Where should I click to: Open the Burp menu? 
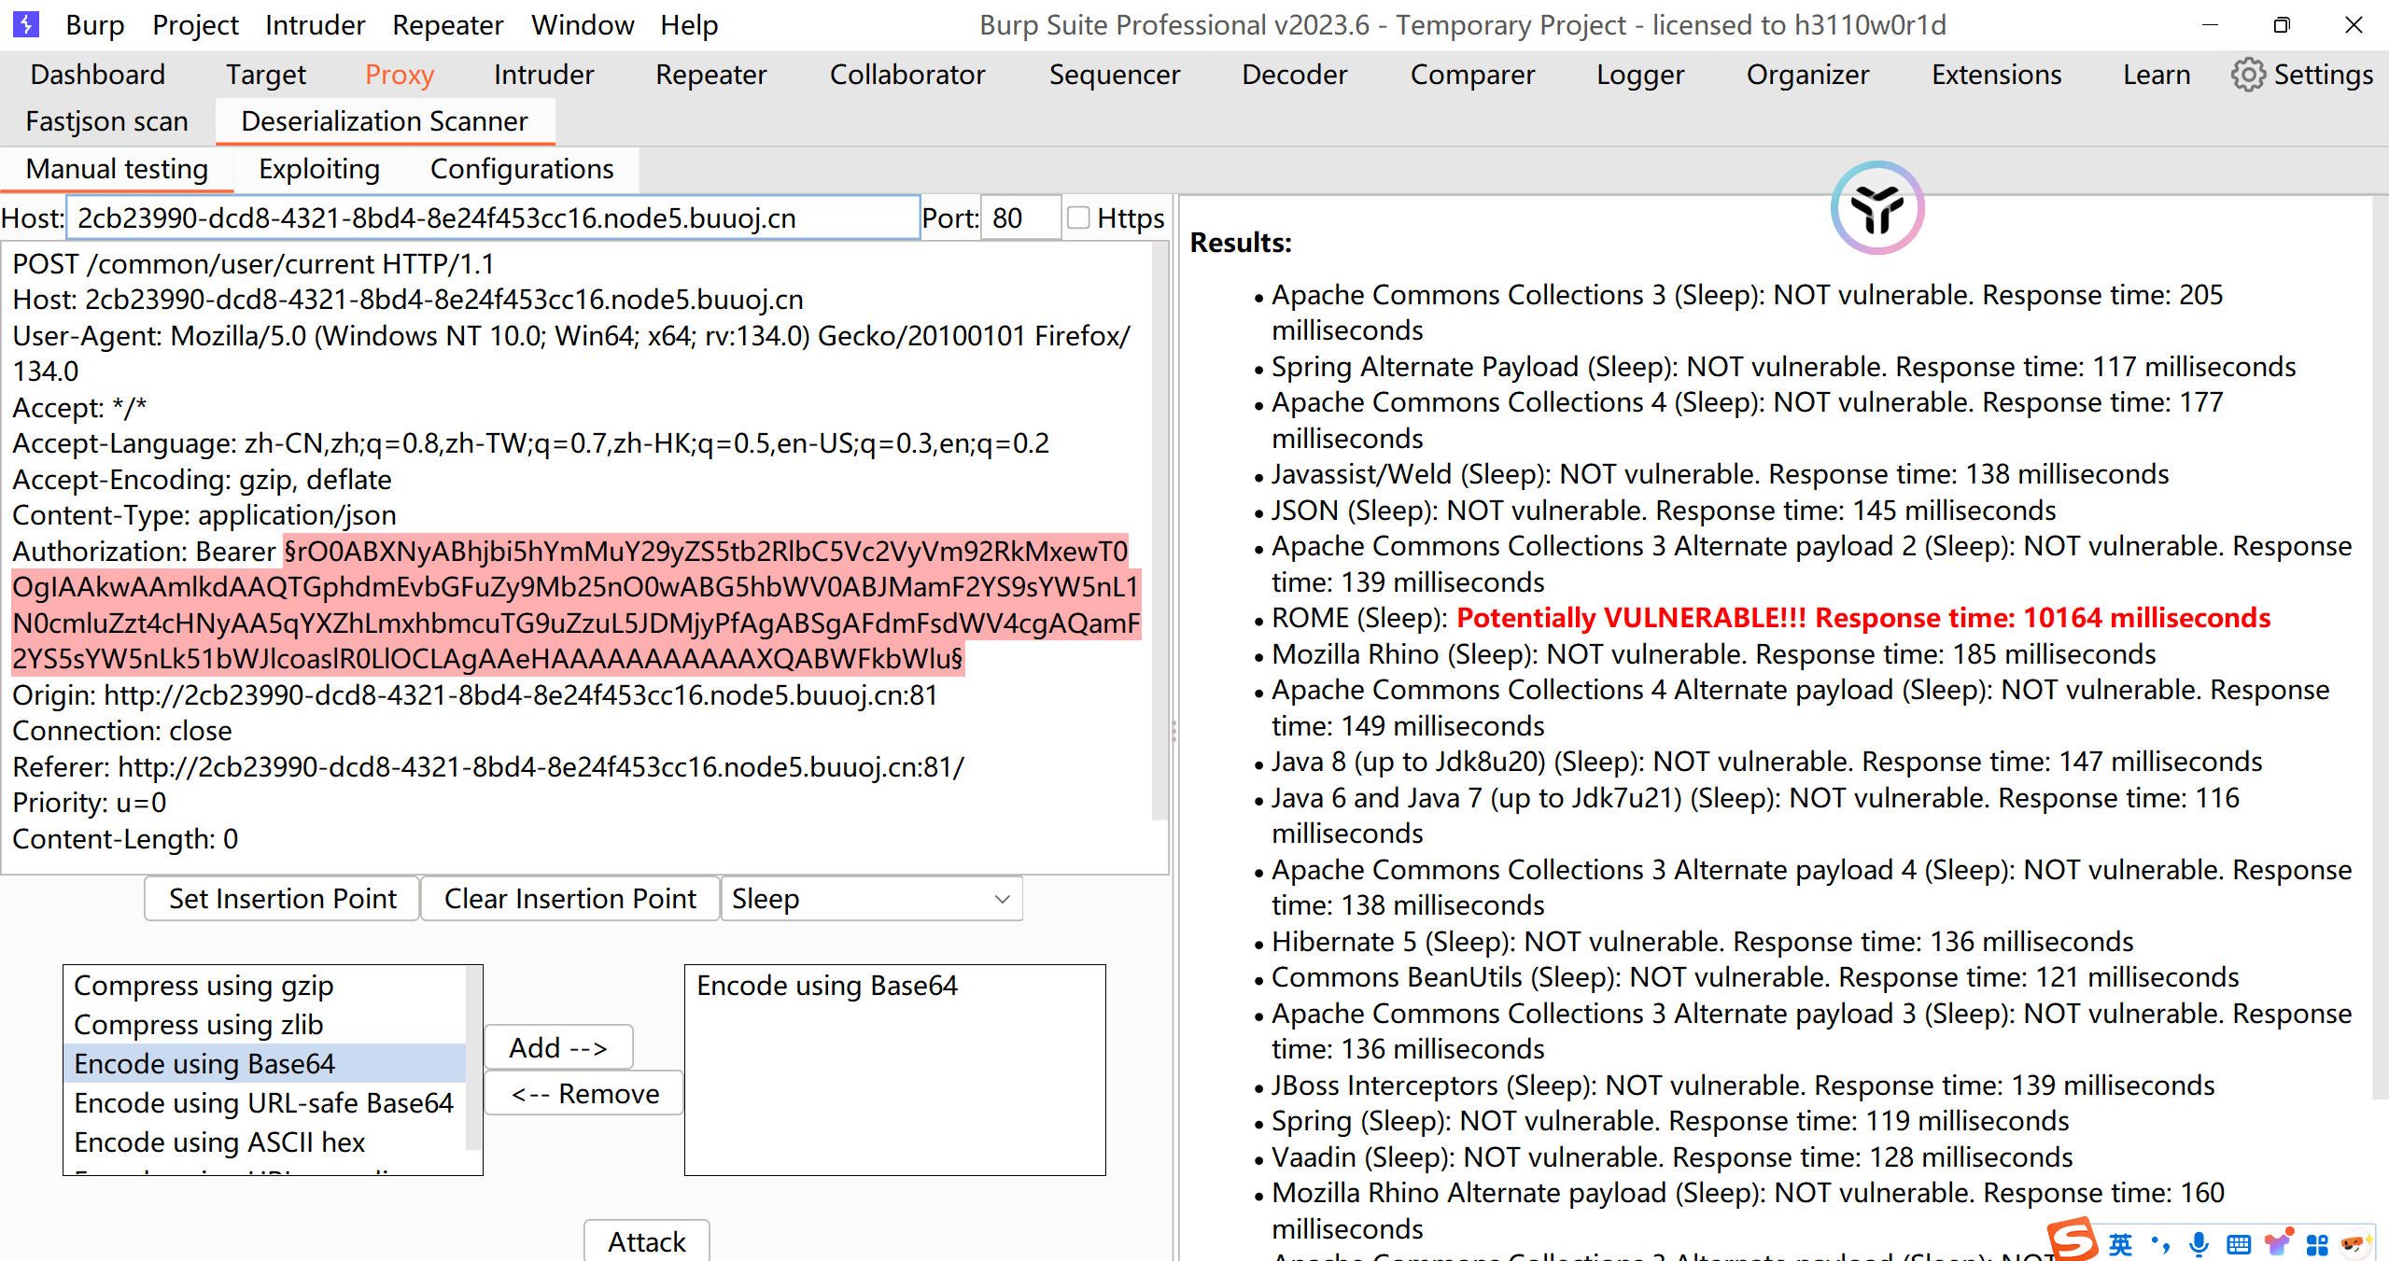(94, 25)
